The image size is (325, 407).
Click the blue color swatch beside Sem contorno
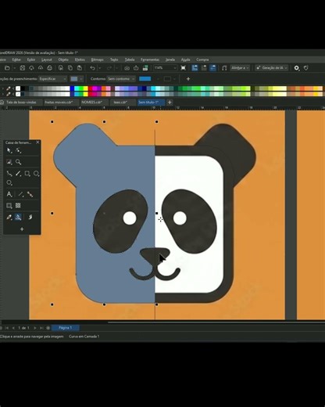[x=145, y=79]
